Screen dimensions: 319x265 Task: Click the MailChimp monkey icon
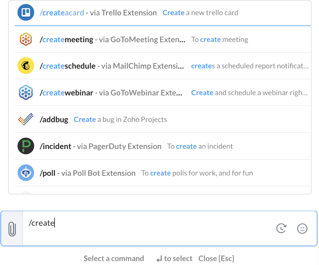(x=26, y=66)
